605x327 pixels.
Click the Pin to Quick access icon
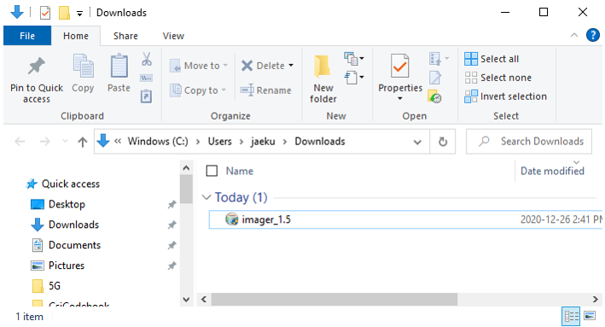[x=37, y=66]
